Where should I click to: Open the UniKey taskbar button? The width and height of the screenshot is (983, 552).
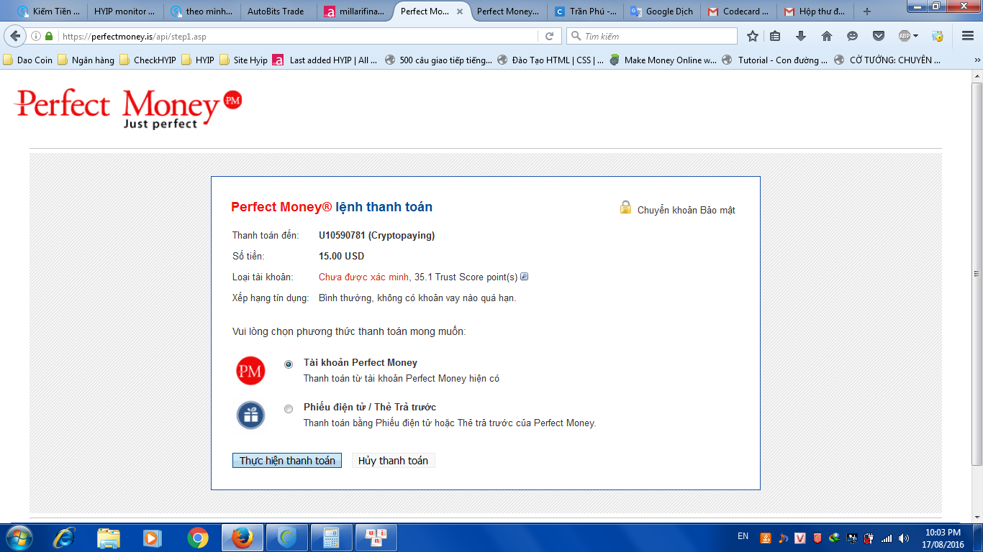tap(376, 538)
